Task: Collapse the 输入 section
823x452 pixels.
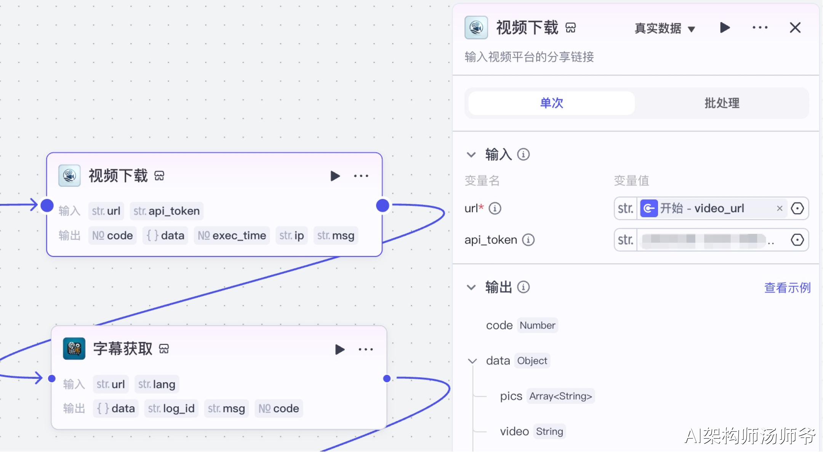Action: point(471,155)
